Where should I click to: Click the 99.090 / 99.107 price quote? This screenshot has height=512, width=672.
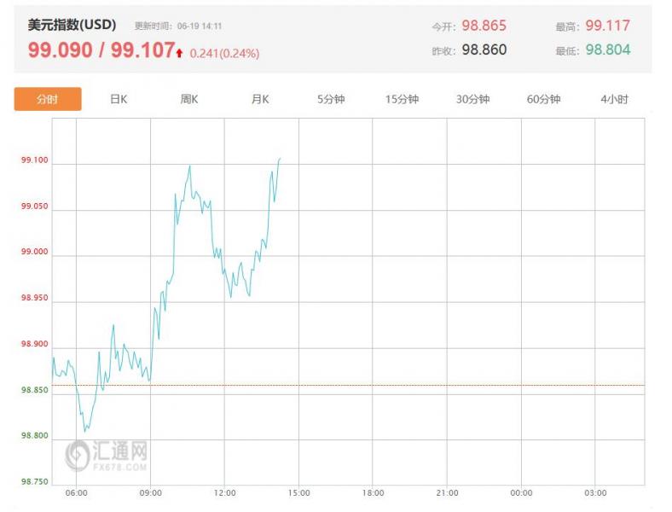click(x=101, y=50)
